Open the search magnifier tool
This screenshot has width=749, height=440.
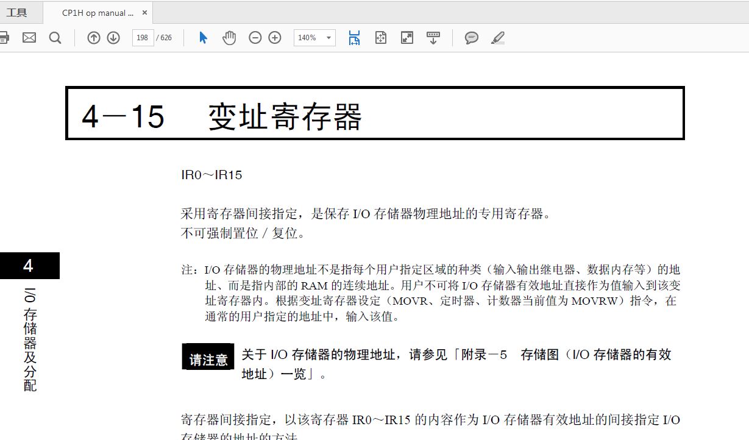coord(55,38)
